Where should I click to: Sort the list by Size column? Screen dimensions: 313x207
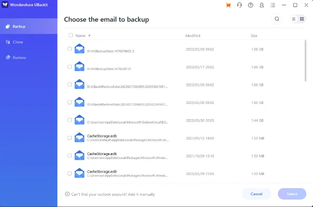(x=254, y=36)
